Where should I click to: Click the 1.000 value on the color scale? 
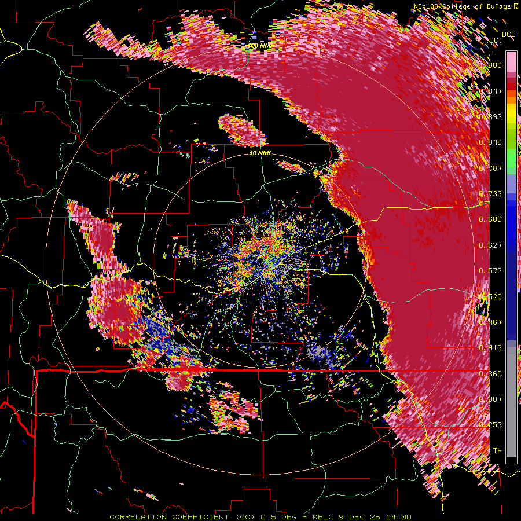tap(490, 65)
